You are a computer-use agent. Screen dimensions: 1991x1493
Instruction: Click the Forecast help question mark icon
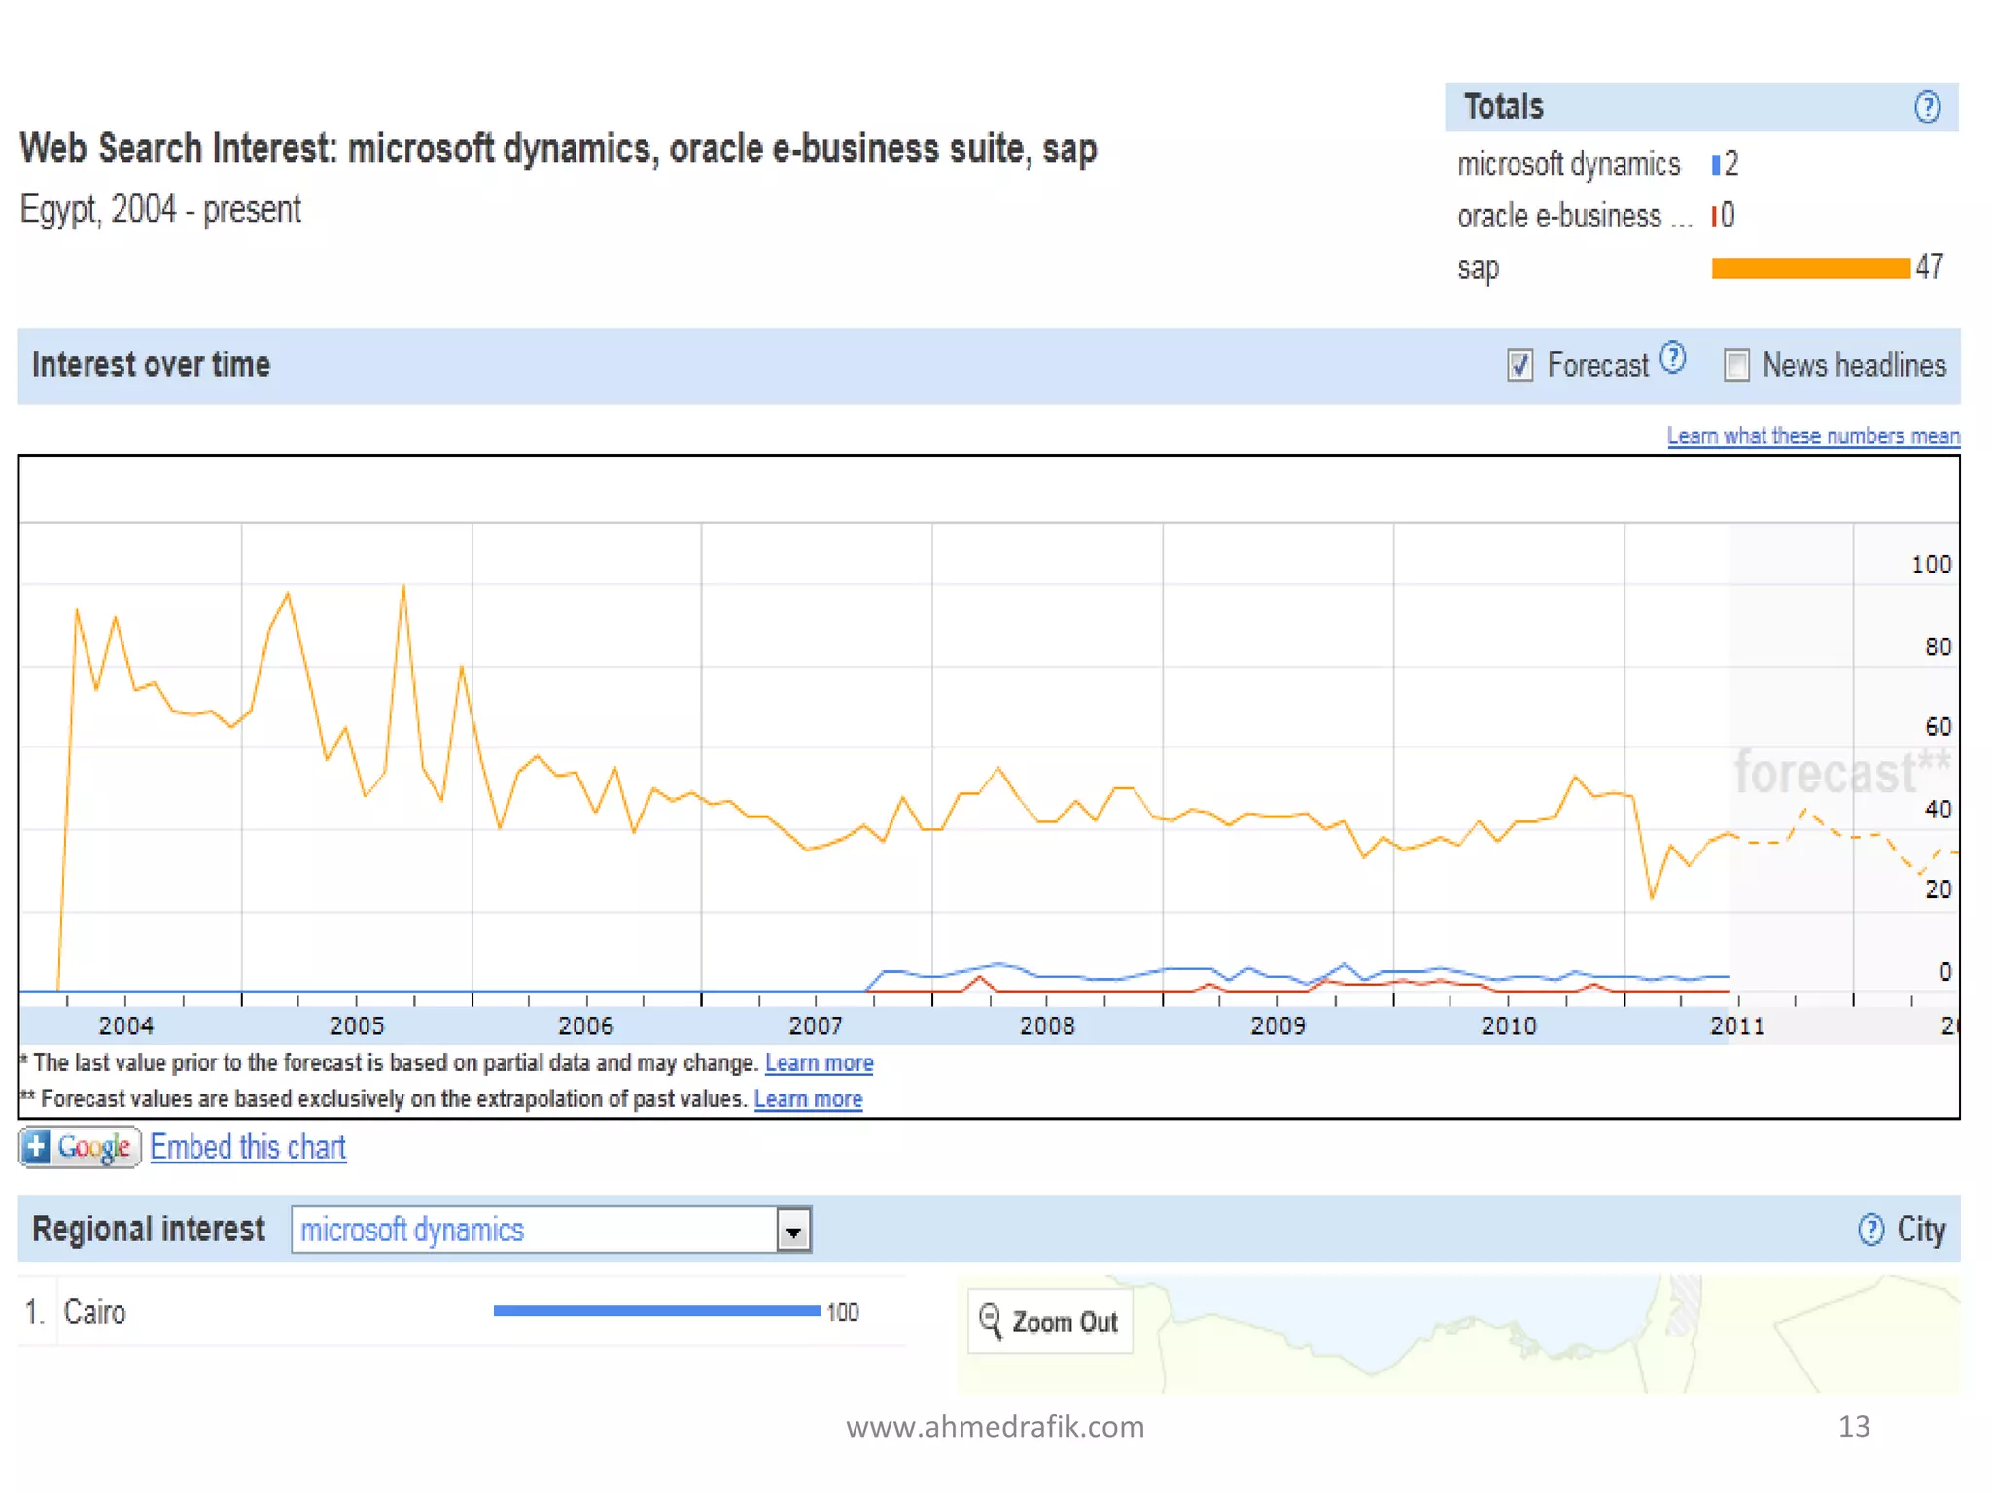pyautogui.click(x=1672, y=359)
